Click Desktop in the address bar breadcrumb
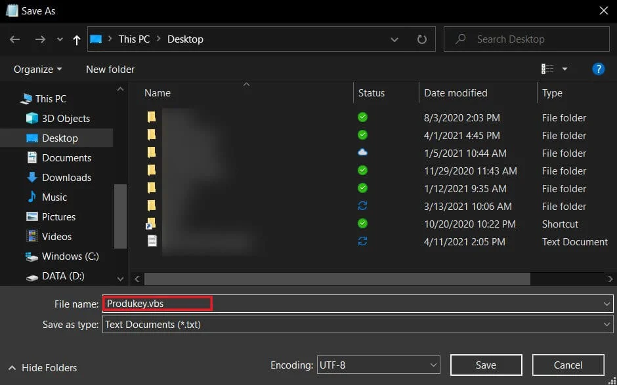Image resolution: width=617 pixels, height=385 pixels. [x=185, y=39]
